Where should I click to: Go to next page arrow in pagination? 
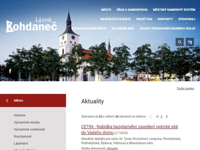[x=167, y=116]
